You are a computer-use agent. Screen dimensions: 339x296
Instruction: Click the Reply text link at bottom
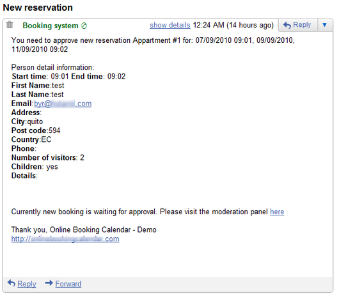27,284
